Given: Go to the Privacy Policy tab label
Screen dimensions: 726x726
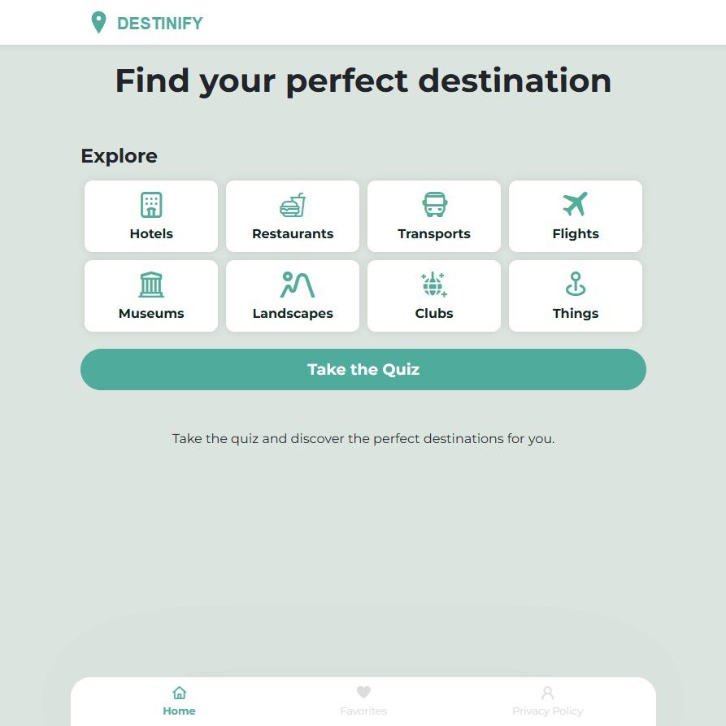Looking at the screenshot, I should coord(547,711).
